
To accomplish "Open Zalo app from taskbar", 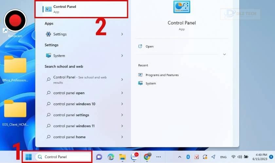I will coord(134,156).
